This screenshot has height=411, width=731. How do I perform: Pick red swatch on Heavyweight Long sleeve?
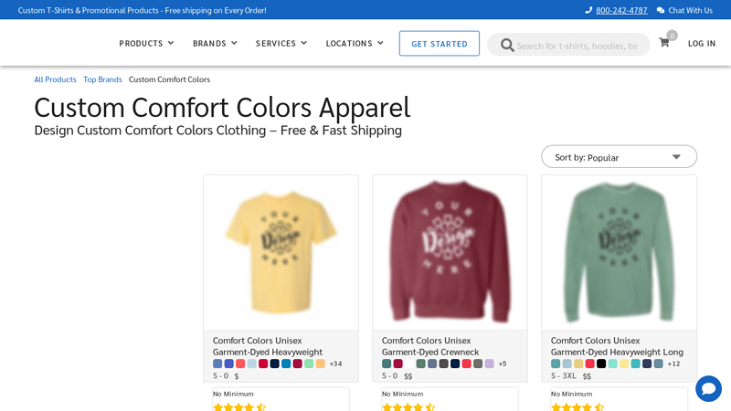[589, 364]
